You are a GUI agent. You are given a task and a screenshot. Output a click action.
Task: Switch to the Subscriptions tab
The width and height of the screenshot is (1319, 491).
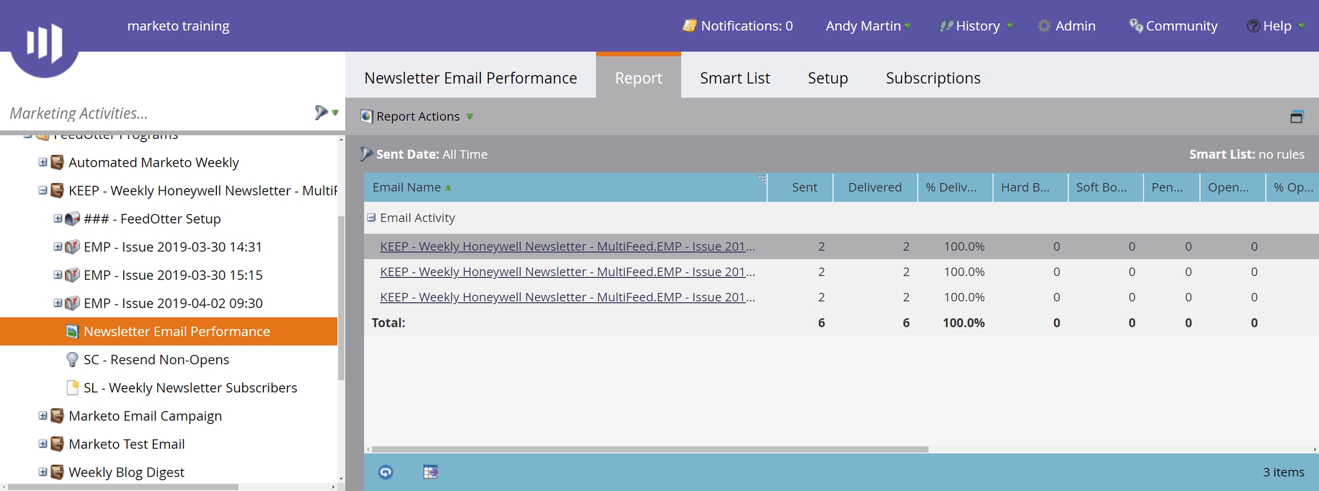933,78
